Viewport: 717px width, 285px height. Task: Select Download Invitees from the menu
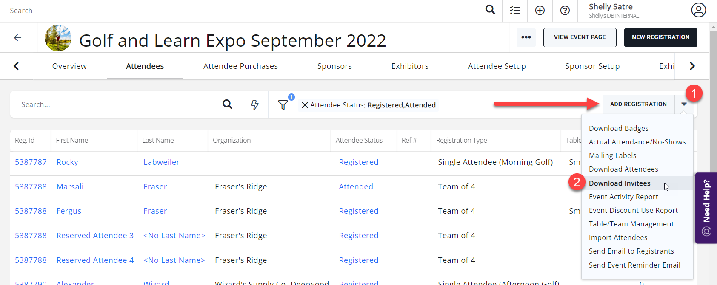[620, 183]
